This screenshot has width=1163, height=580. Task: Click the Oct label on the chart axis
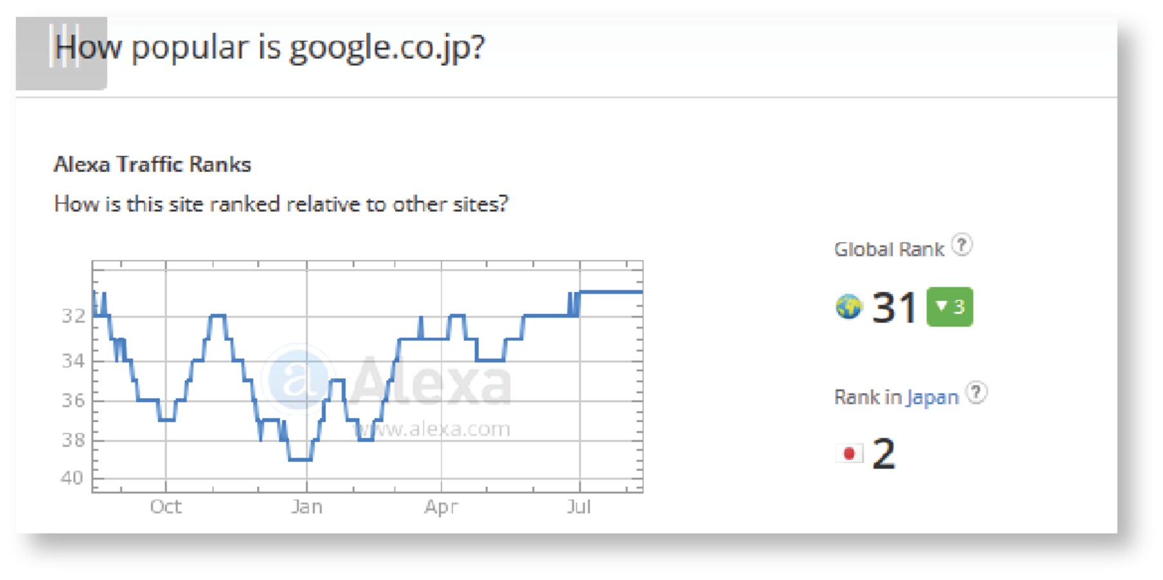[166, 507]
